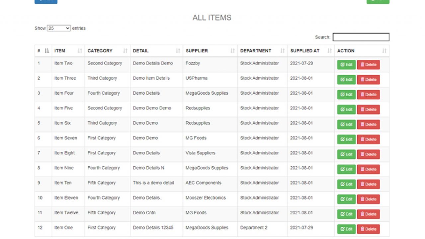Viewport: 425px width, 239px height.
Task: Delete the Item Five row
Action: click(368, 110)
